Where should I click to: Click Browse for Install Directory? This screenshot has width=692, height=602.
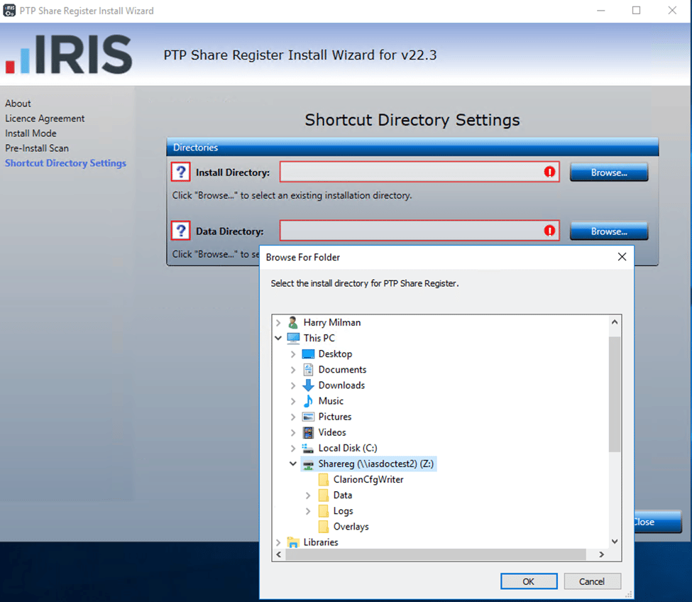pos(609,172)
